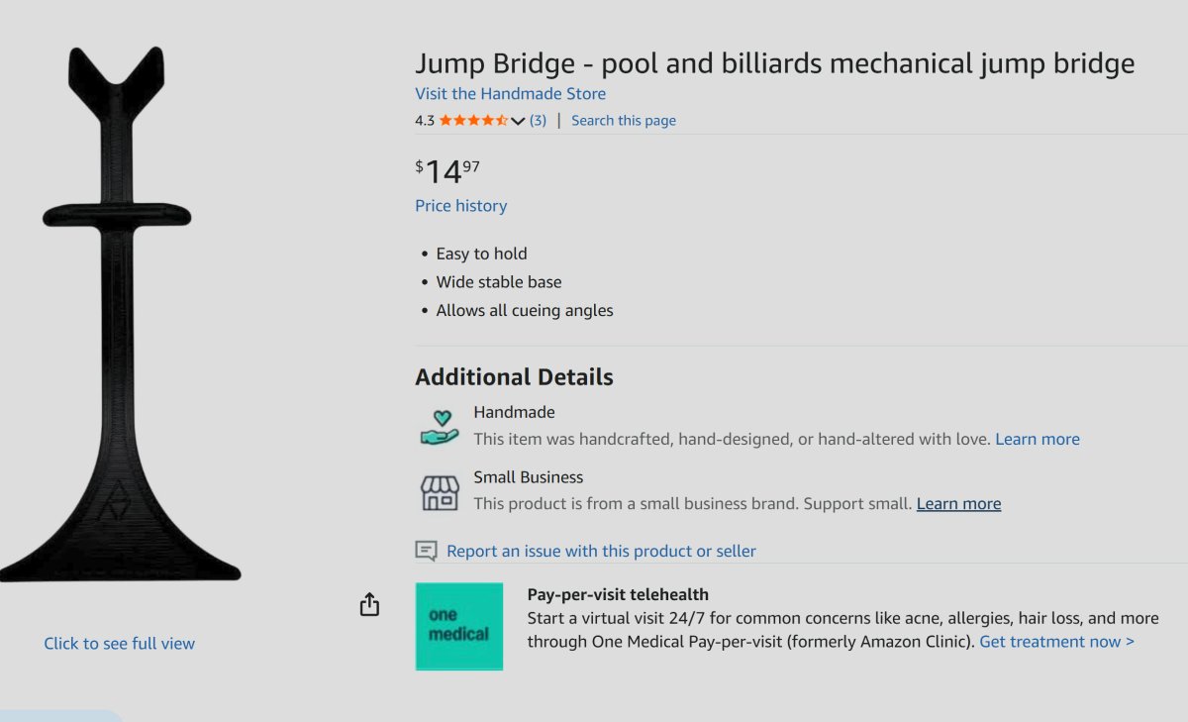Click Get treatment now for telehealth
Screen dimensions: 1188x722
1055,641
